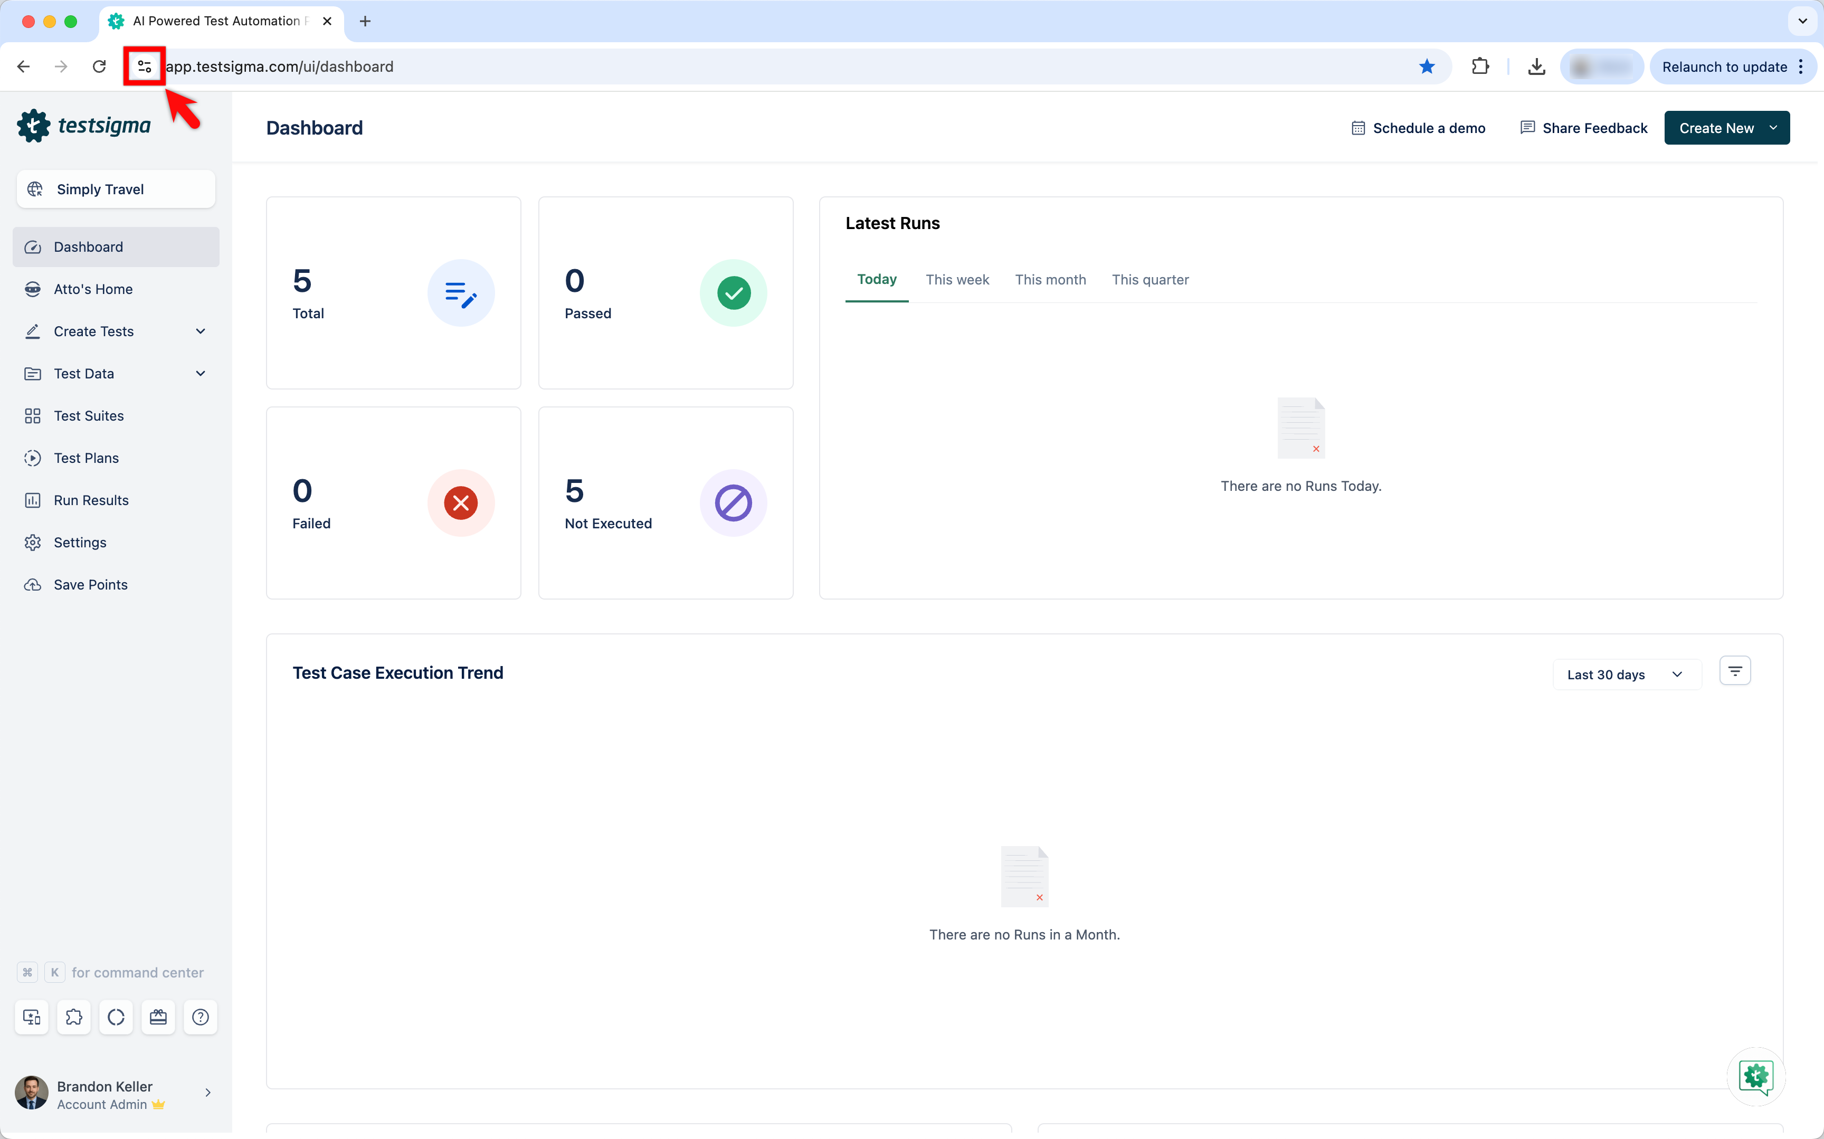Screen dimensions: 1824x1139
Task: Open the puzzle-piece add-ons icon in sidebar
Action: coord(74,1017)
